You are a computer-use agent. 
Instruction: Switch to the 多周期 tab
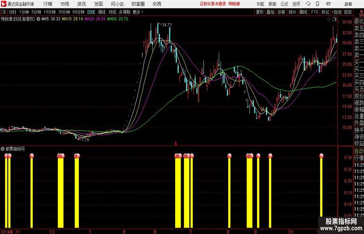[x=124, y=12]
